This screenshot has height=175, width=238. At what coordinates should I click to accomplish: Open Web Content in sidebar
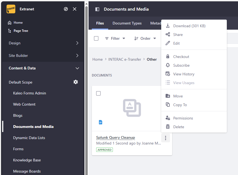tap(24, 104)
